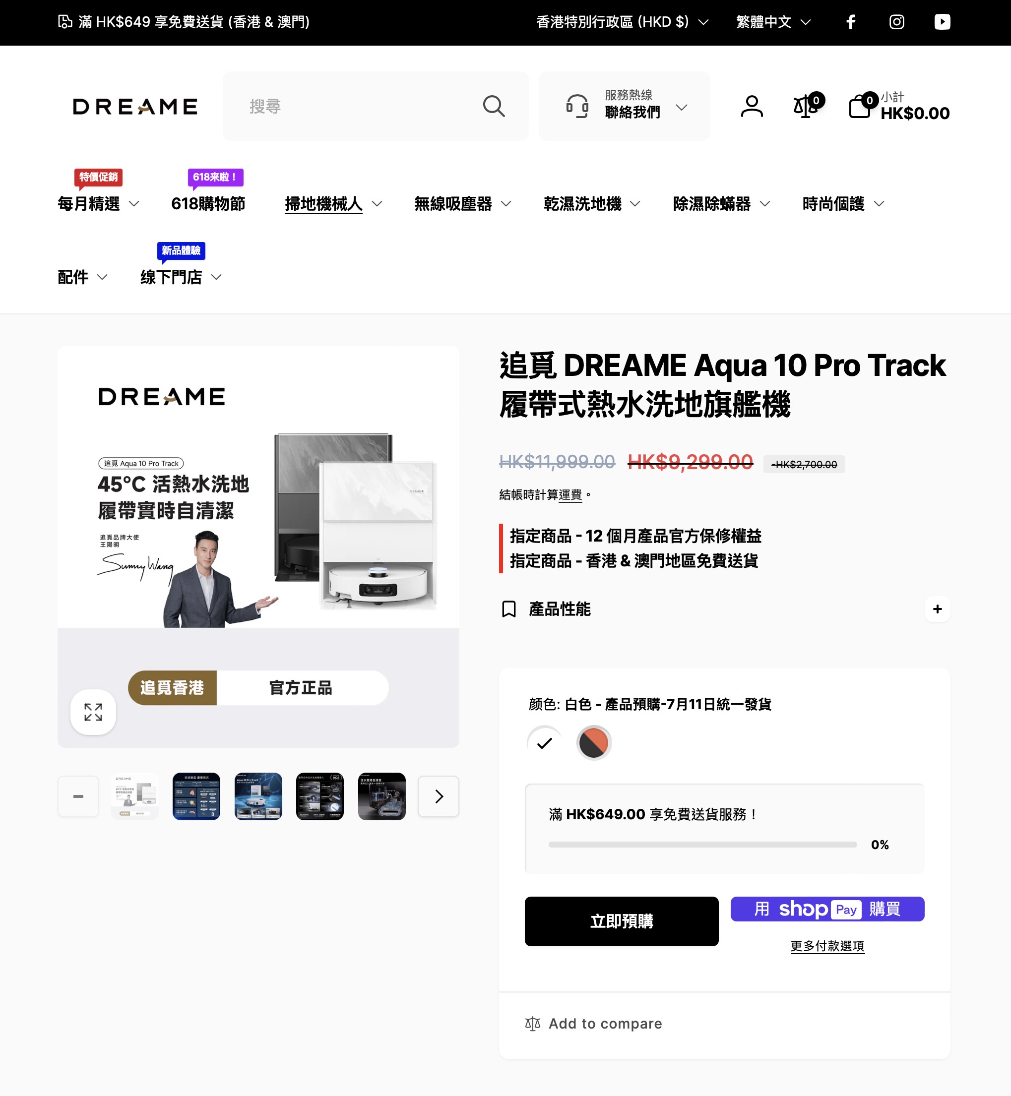Click the sale price HK$9,299.00
Screen dimensions: 1011x1096
point(690,462)
